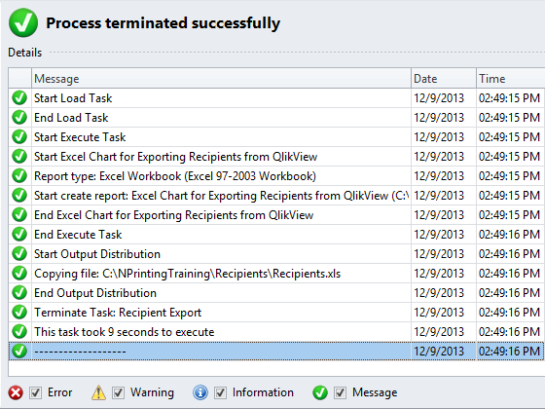The width and height of the screenshot is (545, 409).
Task: Click the blue Information filter icon
Action: pos(200,392)
